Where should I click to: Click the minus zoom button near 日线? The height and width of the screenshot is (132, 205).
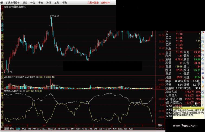160,128
